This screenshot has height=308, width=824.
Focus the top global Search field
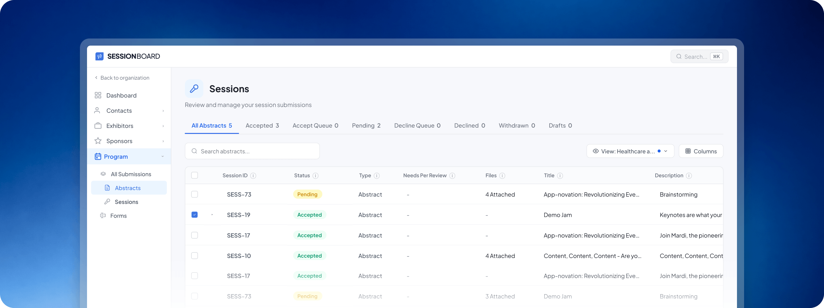[x=699, y=57]
